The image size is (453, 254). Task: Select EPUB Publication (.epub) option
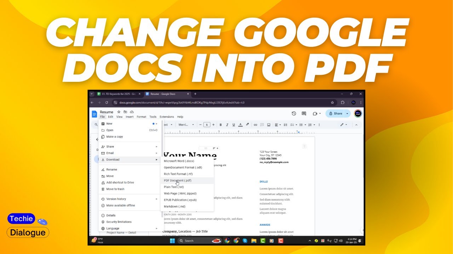[x=187, y=200]
